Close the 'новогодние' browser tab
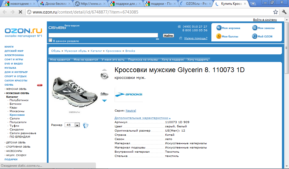 tap(34, 4)
